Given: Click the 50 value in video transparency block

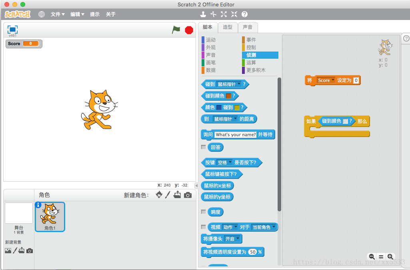Looking at the screenshot, I should pyautogui.click(x=252, y=252).
